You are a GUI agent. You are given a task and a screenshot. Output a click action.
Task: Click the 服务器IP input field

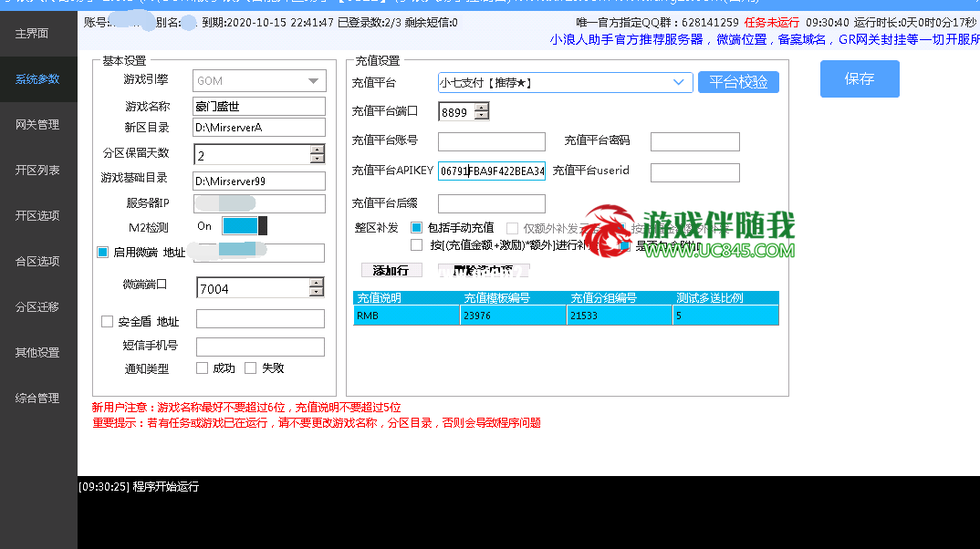pos(259,203)
